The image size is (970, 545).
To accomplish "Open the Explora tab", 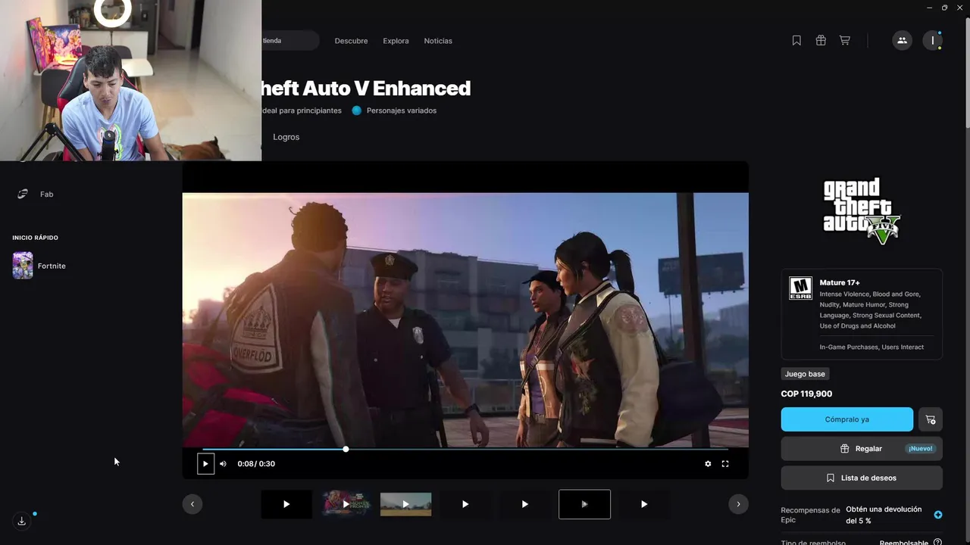I will click(x=396, y=41).
